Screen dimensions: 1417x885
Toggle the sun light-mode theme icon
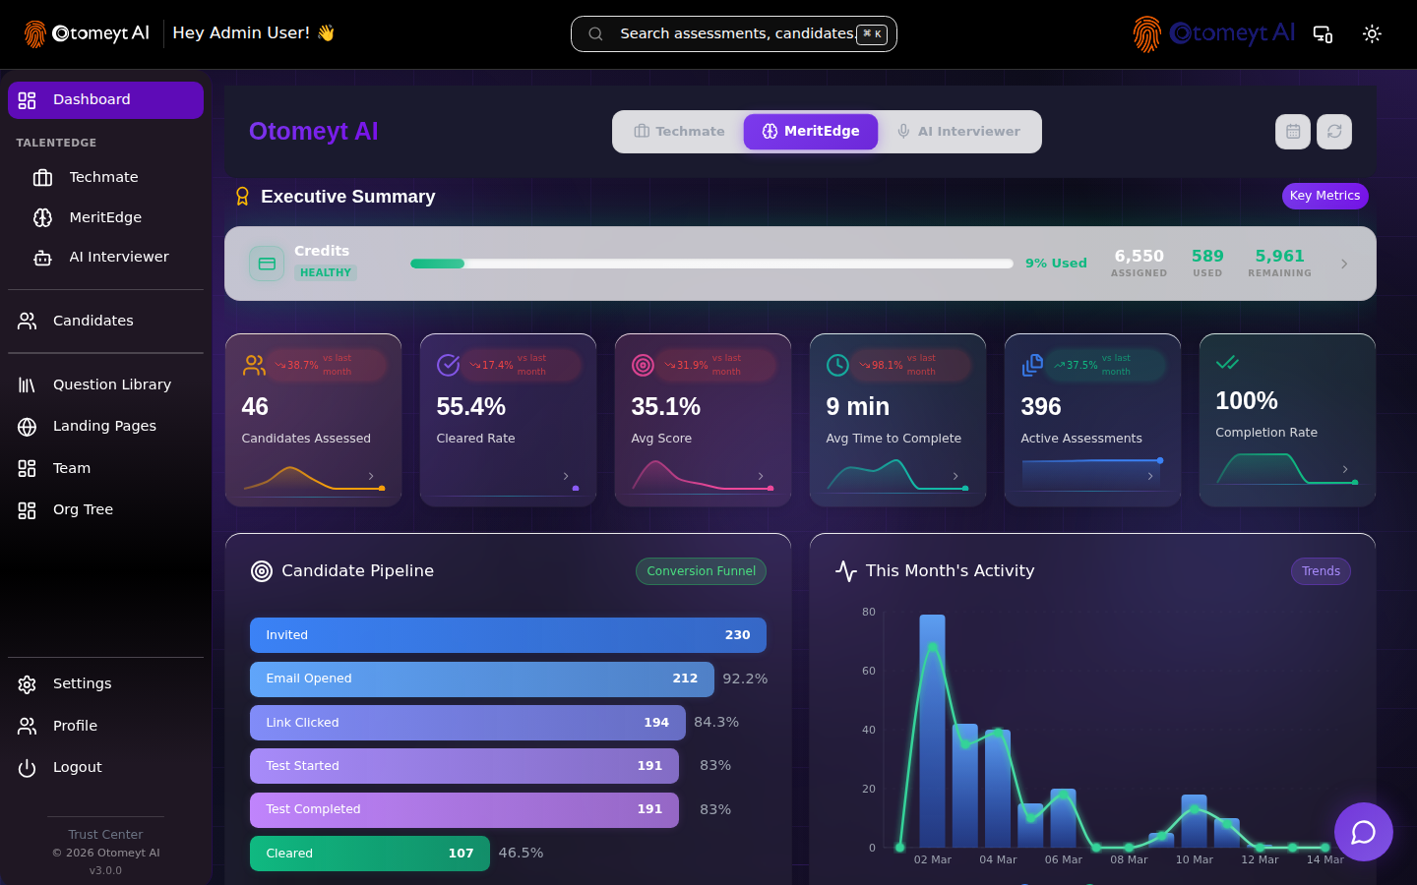[x=1372, y=33]
